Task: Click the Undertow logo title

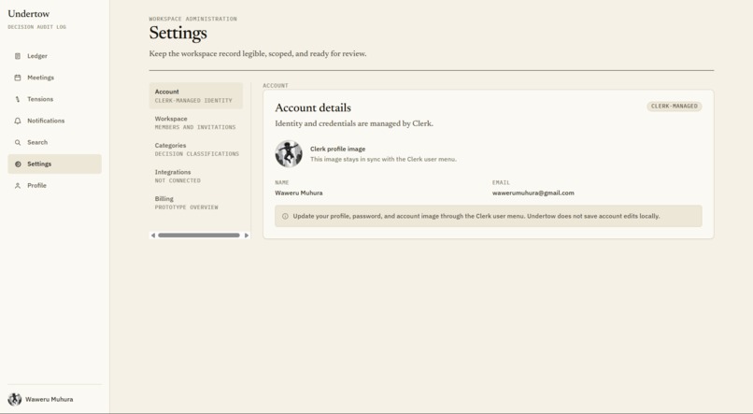Action: coord(29,14)
